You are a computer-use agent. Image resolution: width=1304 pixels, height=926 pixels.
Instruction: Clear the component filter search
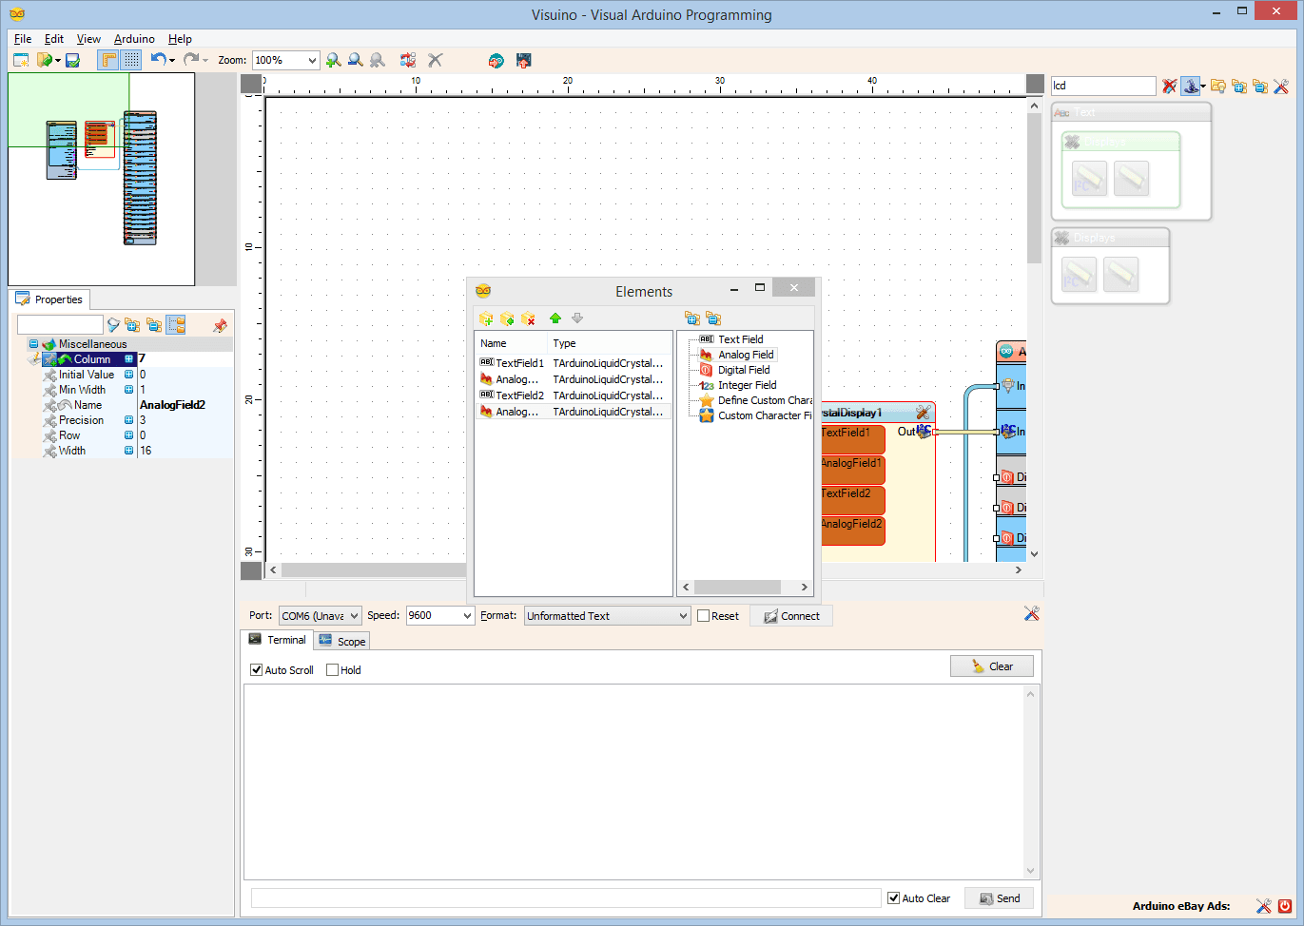pos(1169,86)
